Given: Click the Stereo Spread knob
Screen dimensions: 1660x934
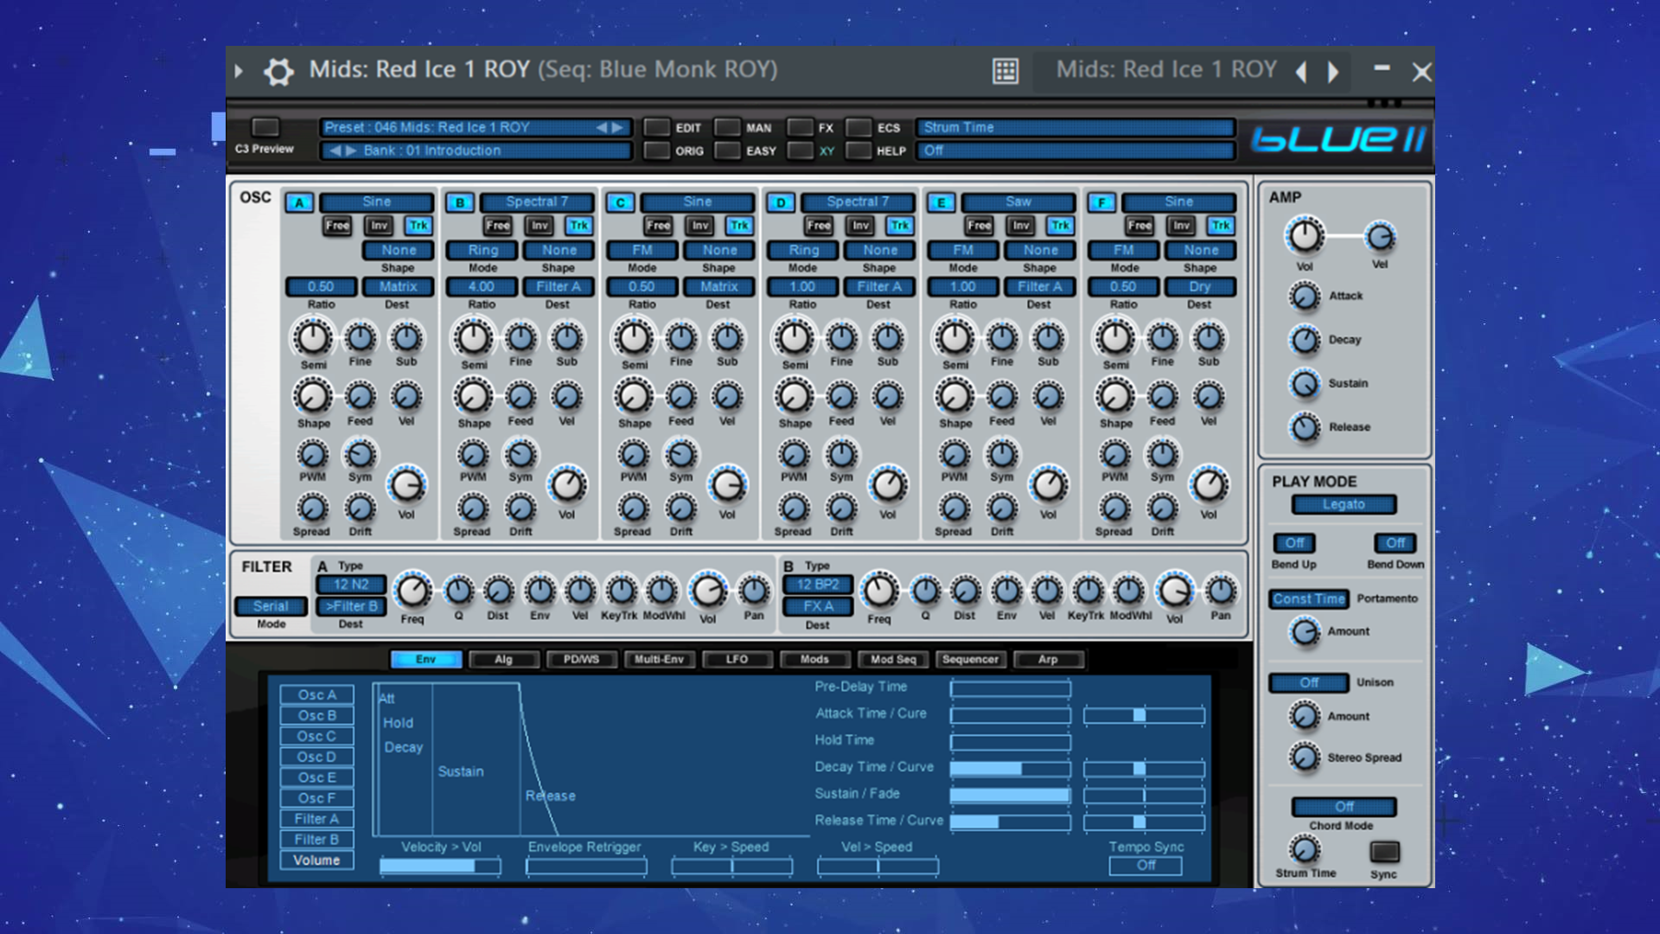Looking at the screenshot, I should (1305, 758).
